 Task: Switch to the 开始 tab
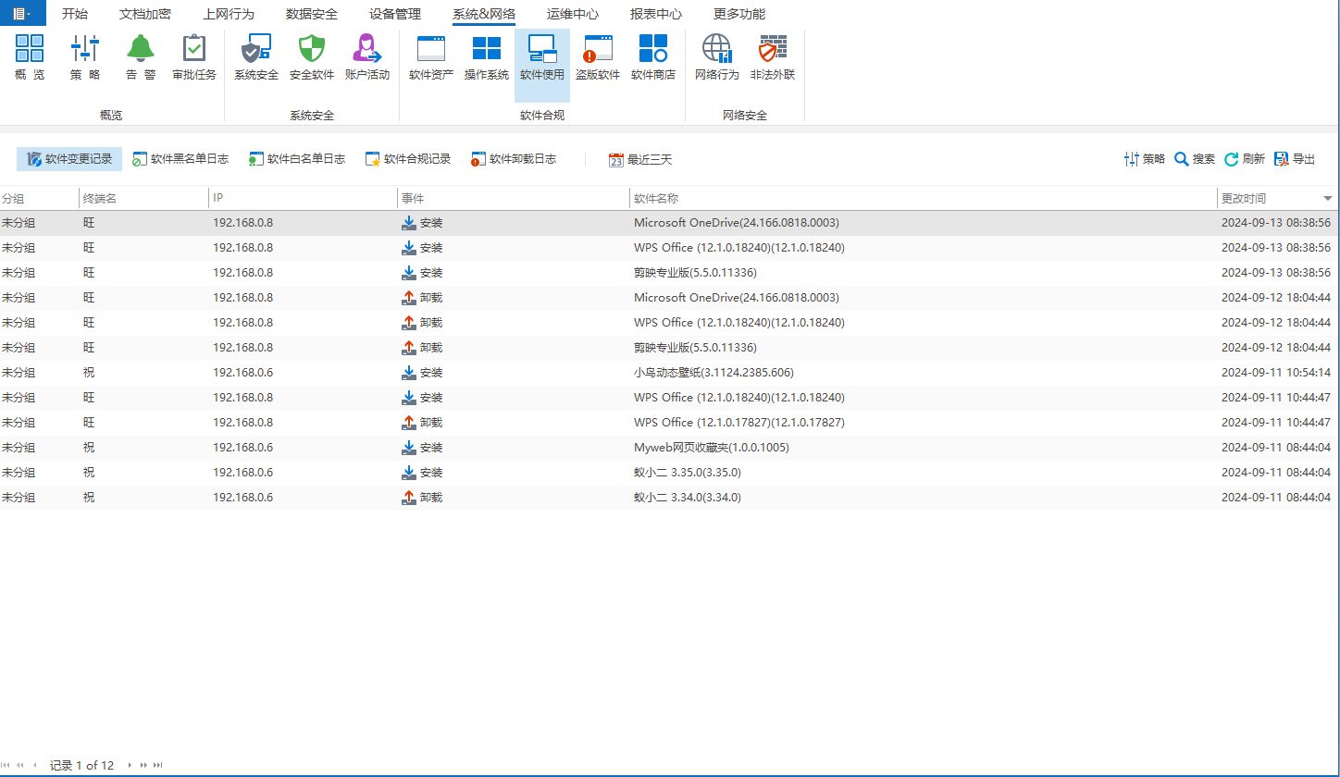coord(75,14)
